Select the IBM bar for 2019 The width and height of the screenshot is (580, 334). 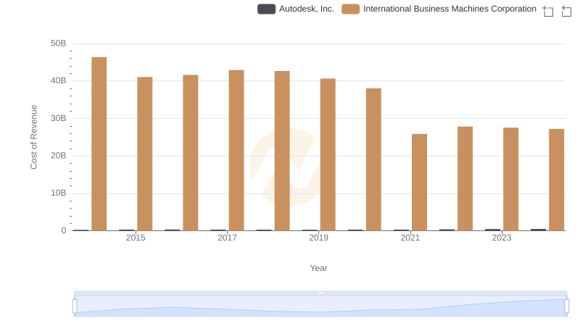pyautogui.click(x=328, y=154)
